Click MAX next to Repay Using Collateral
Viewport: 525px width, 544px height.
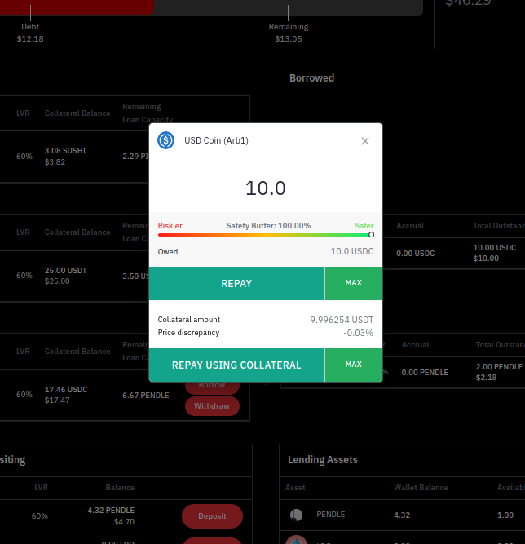(x=354, y=365)
